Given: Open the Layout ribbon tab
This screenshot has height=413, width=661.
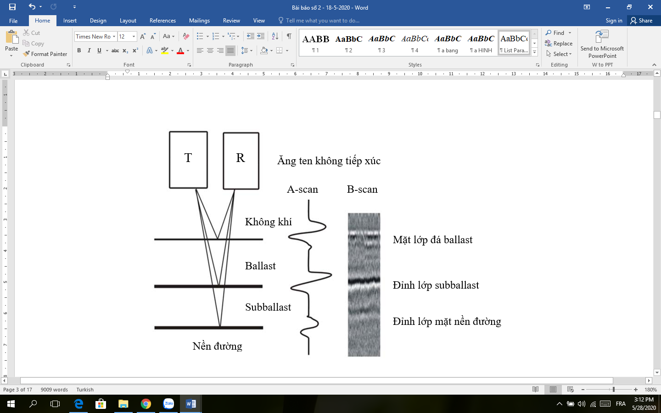Looking at the screenshot, I should 128,21.
